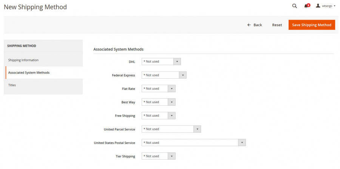The image size is (340, 169).
Task: Click the DHL field label
Action: click(x=132, y=62)
